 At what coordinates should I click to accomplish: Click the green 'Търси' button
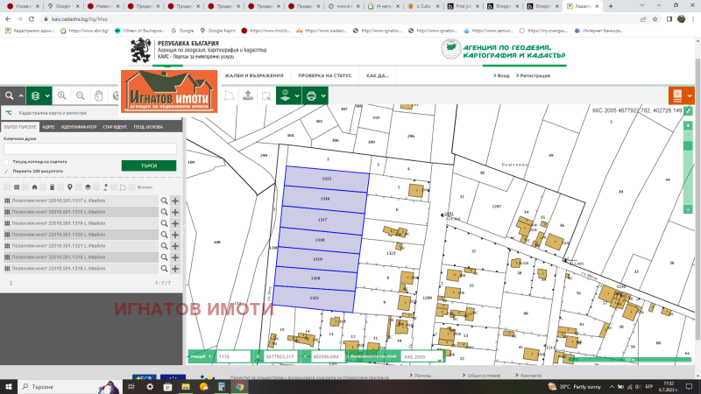tap(148, 165)
